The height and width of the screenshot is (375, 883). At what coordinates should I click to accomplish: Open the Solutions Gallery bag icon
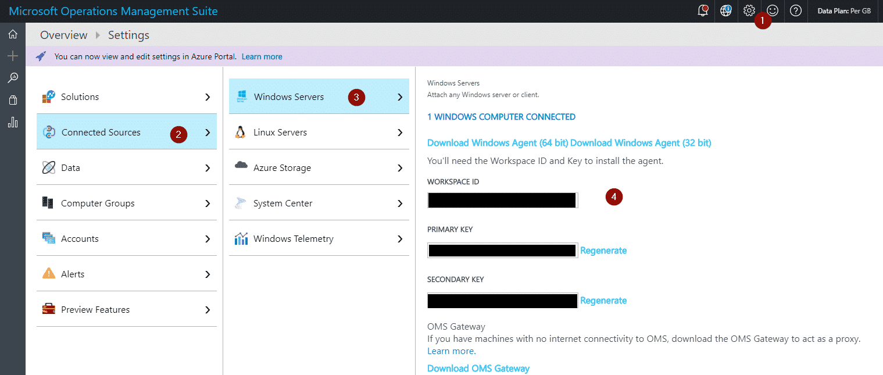(x=13, y=100)
